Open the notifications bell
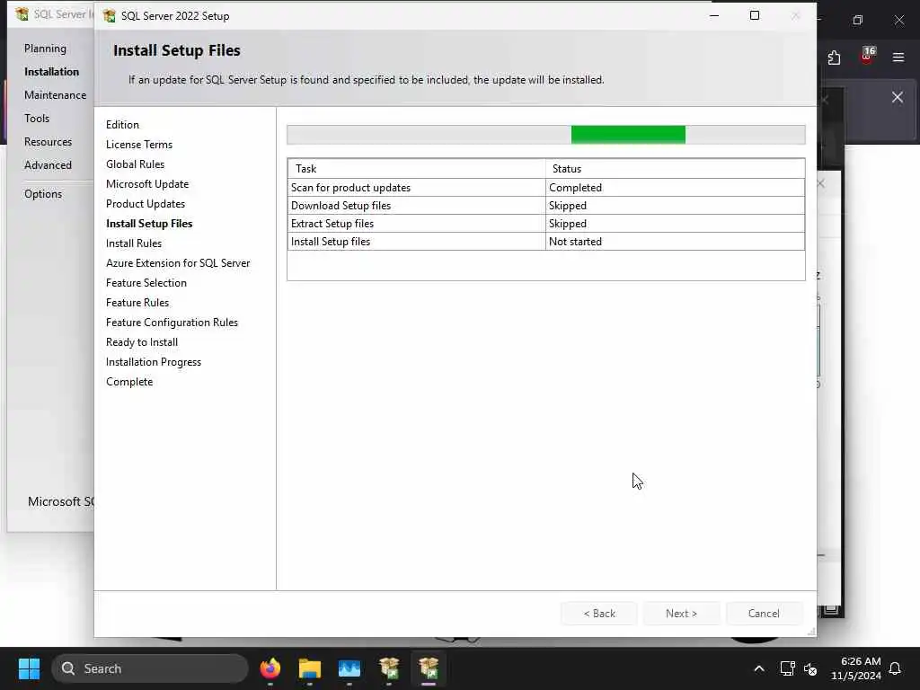 point(896,668)
